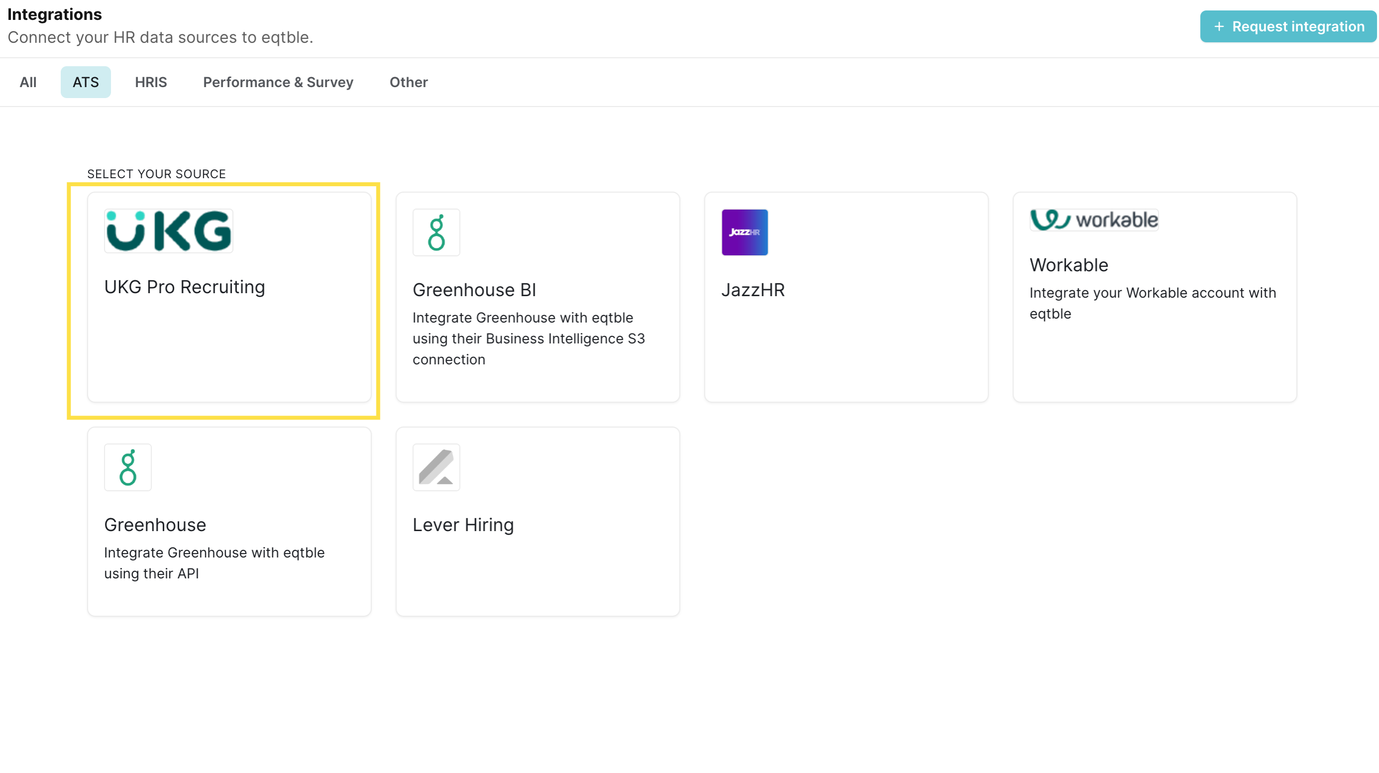1379x773 pixels.
Task: Open the Lever Hiring title
Action: [463, 525]
